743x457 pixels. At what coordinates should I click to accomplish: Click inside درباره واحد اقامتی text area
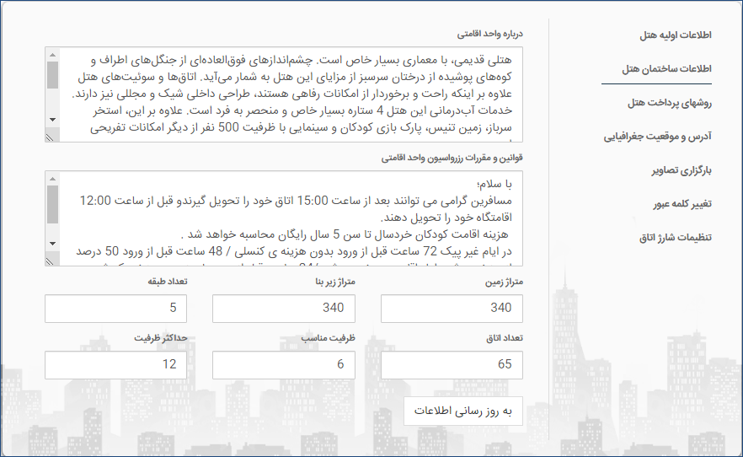pos(284,94)
